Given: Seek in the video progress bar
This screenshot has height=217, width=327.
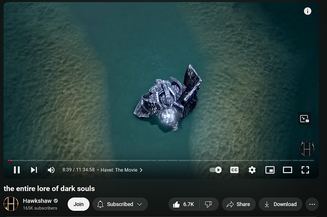Looking at the screenshot, I should click(x=161, y=160).
